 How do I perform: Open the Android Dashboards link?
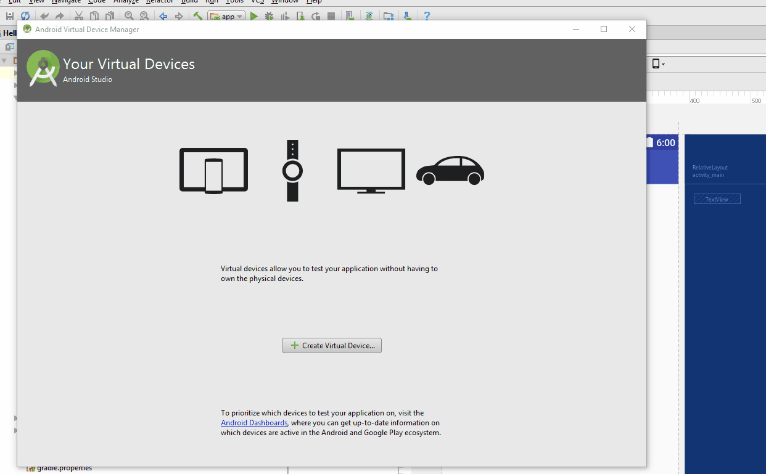[x=254, y=423]
